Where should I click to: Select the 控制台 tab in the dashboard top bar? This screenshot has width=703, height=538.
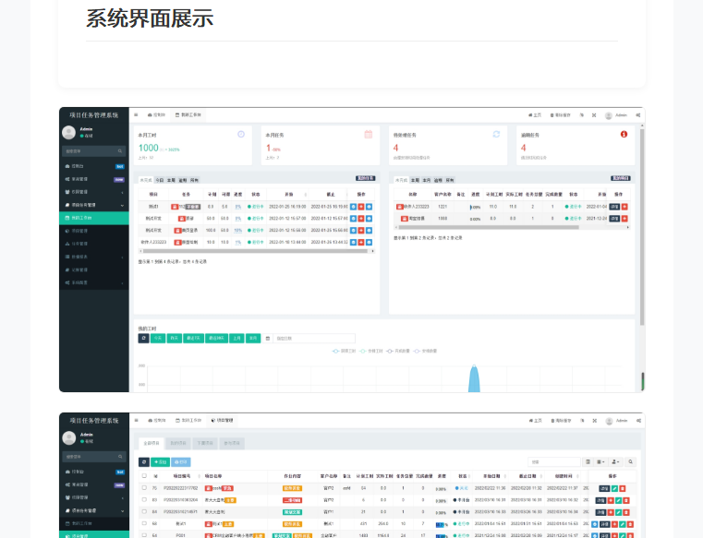(156, 115)
